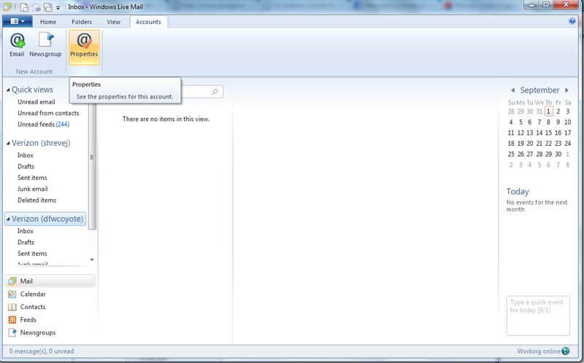Viewport: 584px width, 363px height.
Task: Open Drafts under Verizon (shrevej)
Action: (26, 167)
